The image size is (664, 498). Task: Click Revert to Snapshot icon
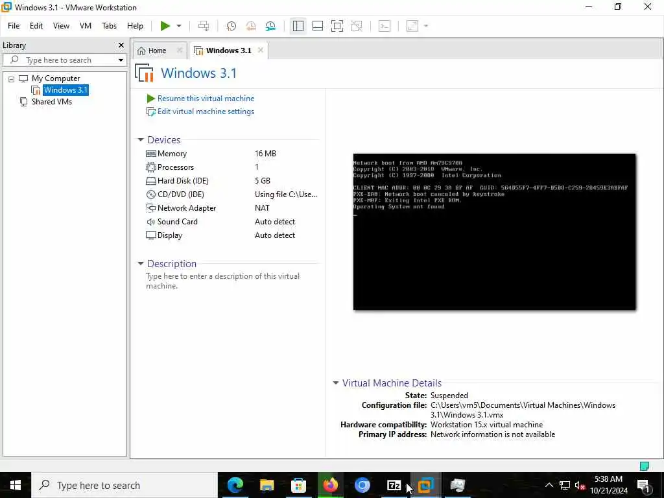(251, 26)
